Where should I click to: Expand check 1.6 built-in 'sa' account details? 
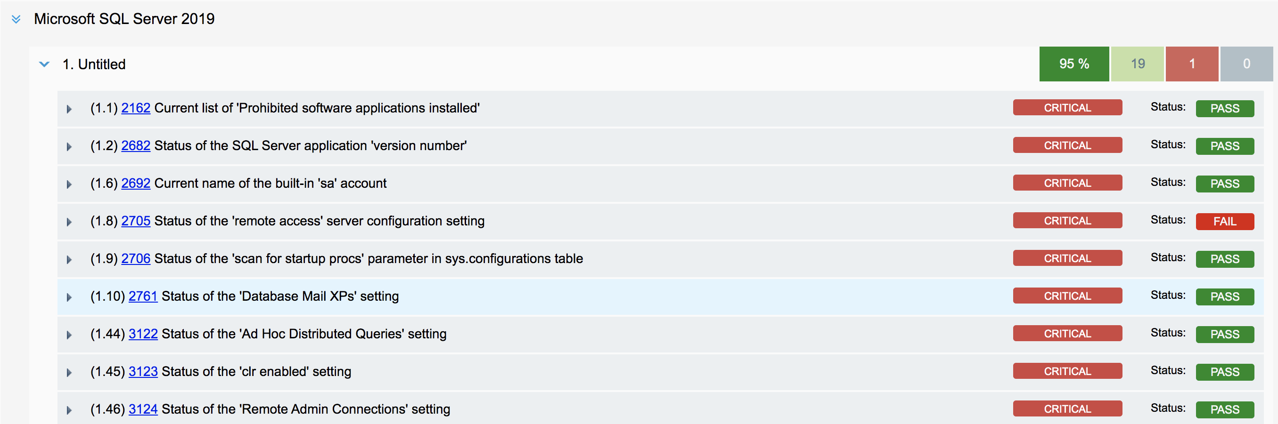click(x=69, y=184)
